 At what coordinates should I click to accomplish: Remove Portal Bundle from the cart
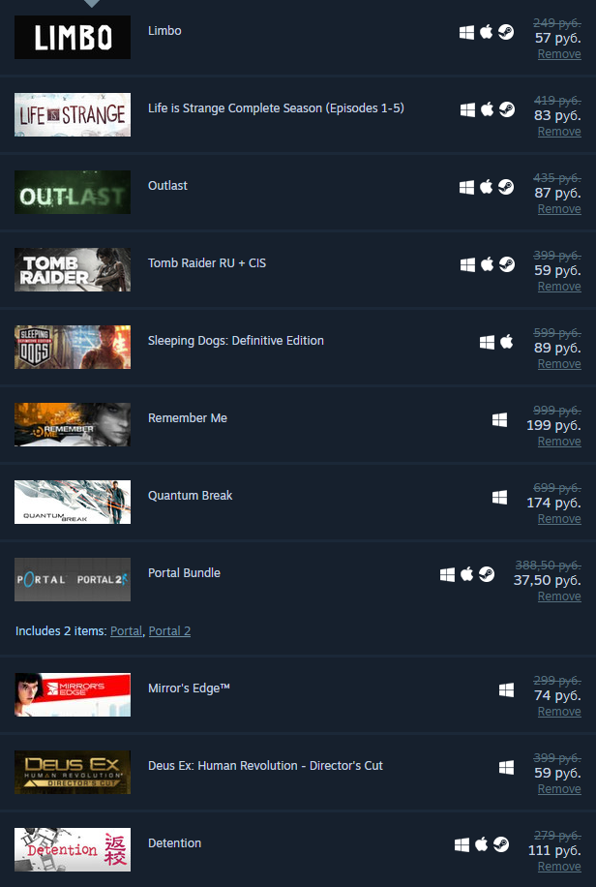pos(559,596)
